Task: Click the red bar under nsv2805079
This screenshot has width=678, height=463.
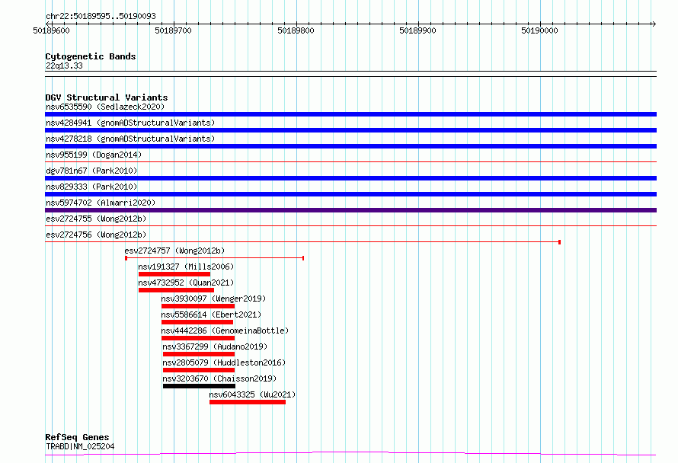Action: coord(199,370)
